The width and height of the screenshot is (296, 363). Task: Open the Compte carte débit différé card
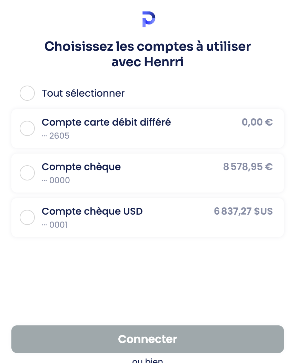pyautogui.click(x=148, y=128)
